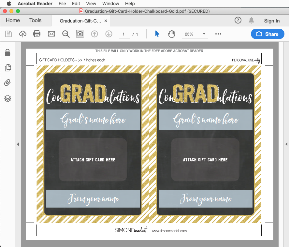Upload file to cloud icon

(x=23, y=34)
